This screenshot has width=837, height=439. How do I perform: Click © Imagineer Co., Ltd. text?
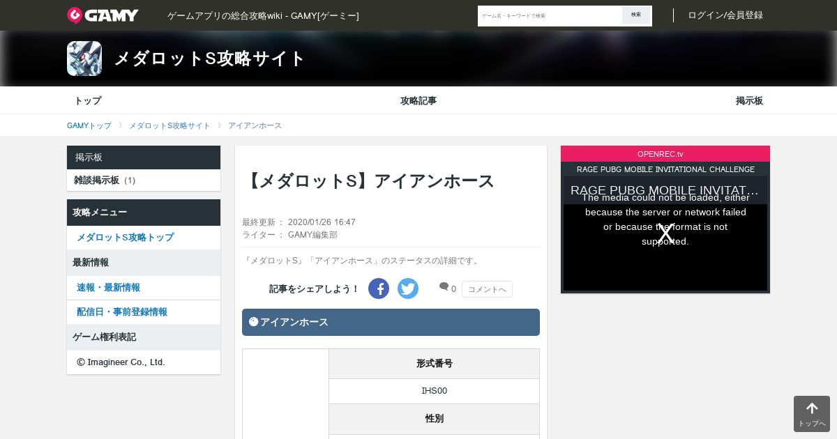[x=121, y=362]
